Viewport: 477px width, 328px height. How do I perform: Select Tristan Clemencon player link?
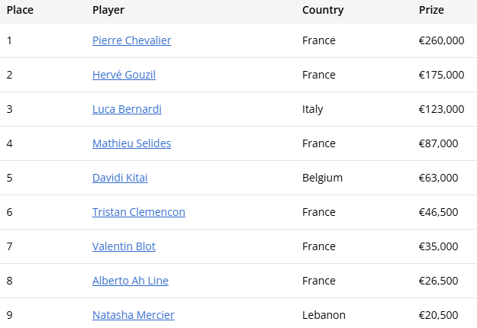click(139, 212)
